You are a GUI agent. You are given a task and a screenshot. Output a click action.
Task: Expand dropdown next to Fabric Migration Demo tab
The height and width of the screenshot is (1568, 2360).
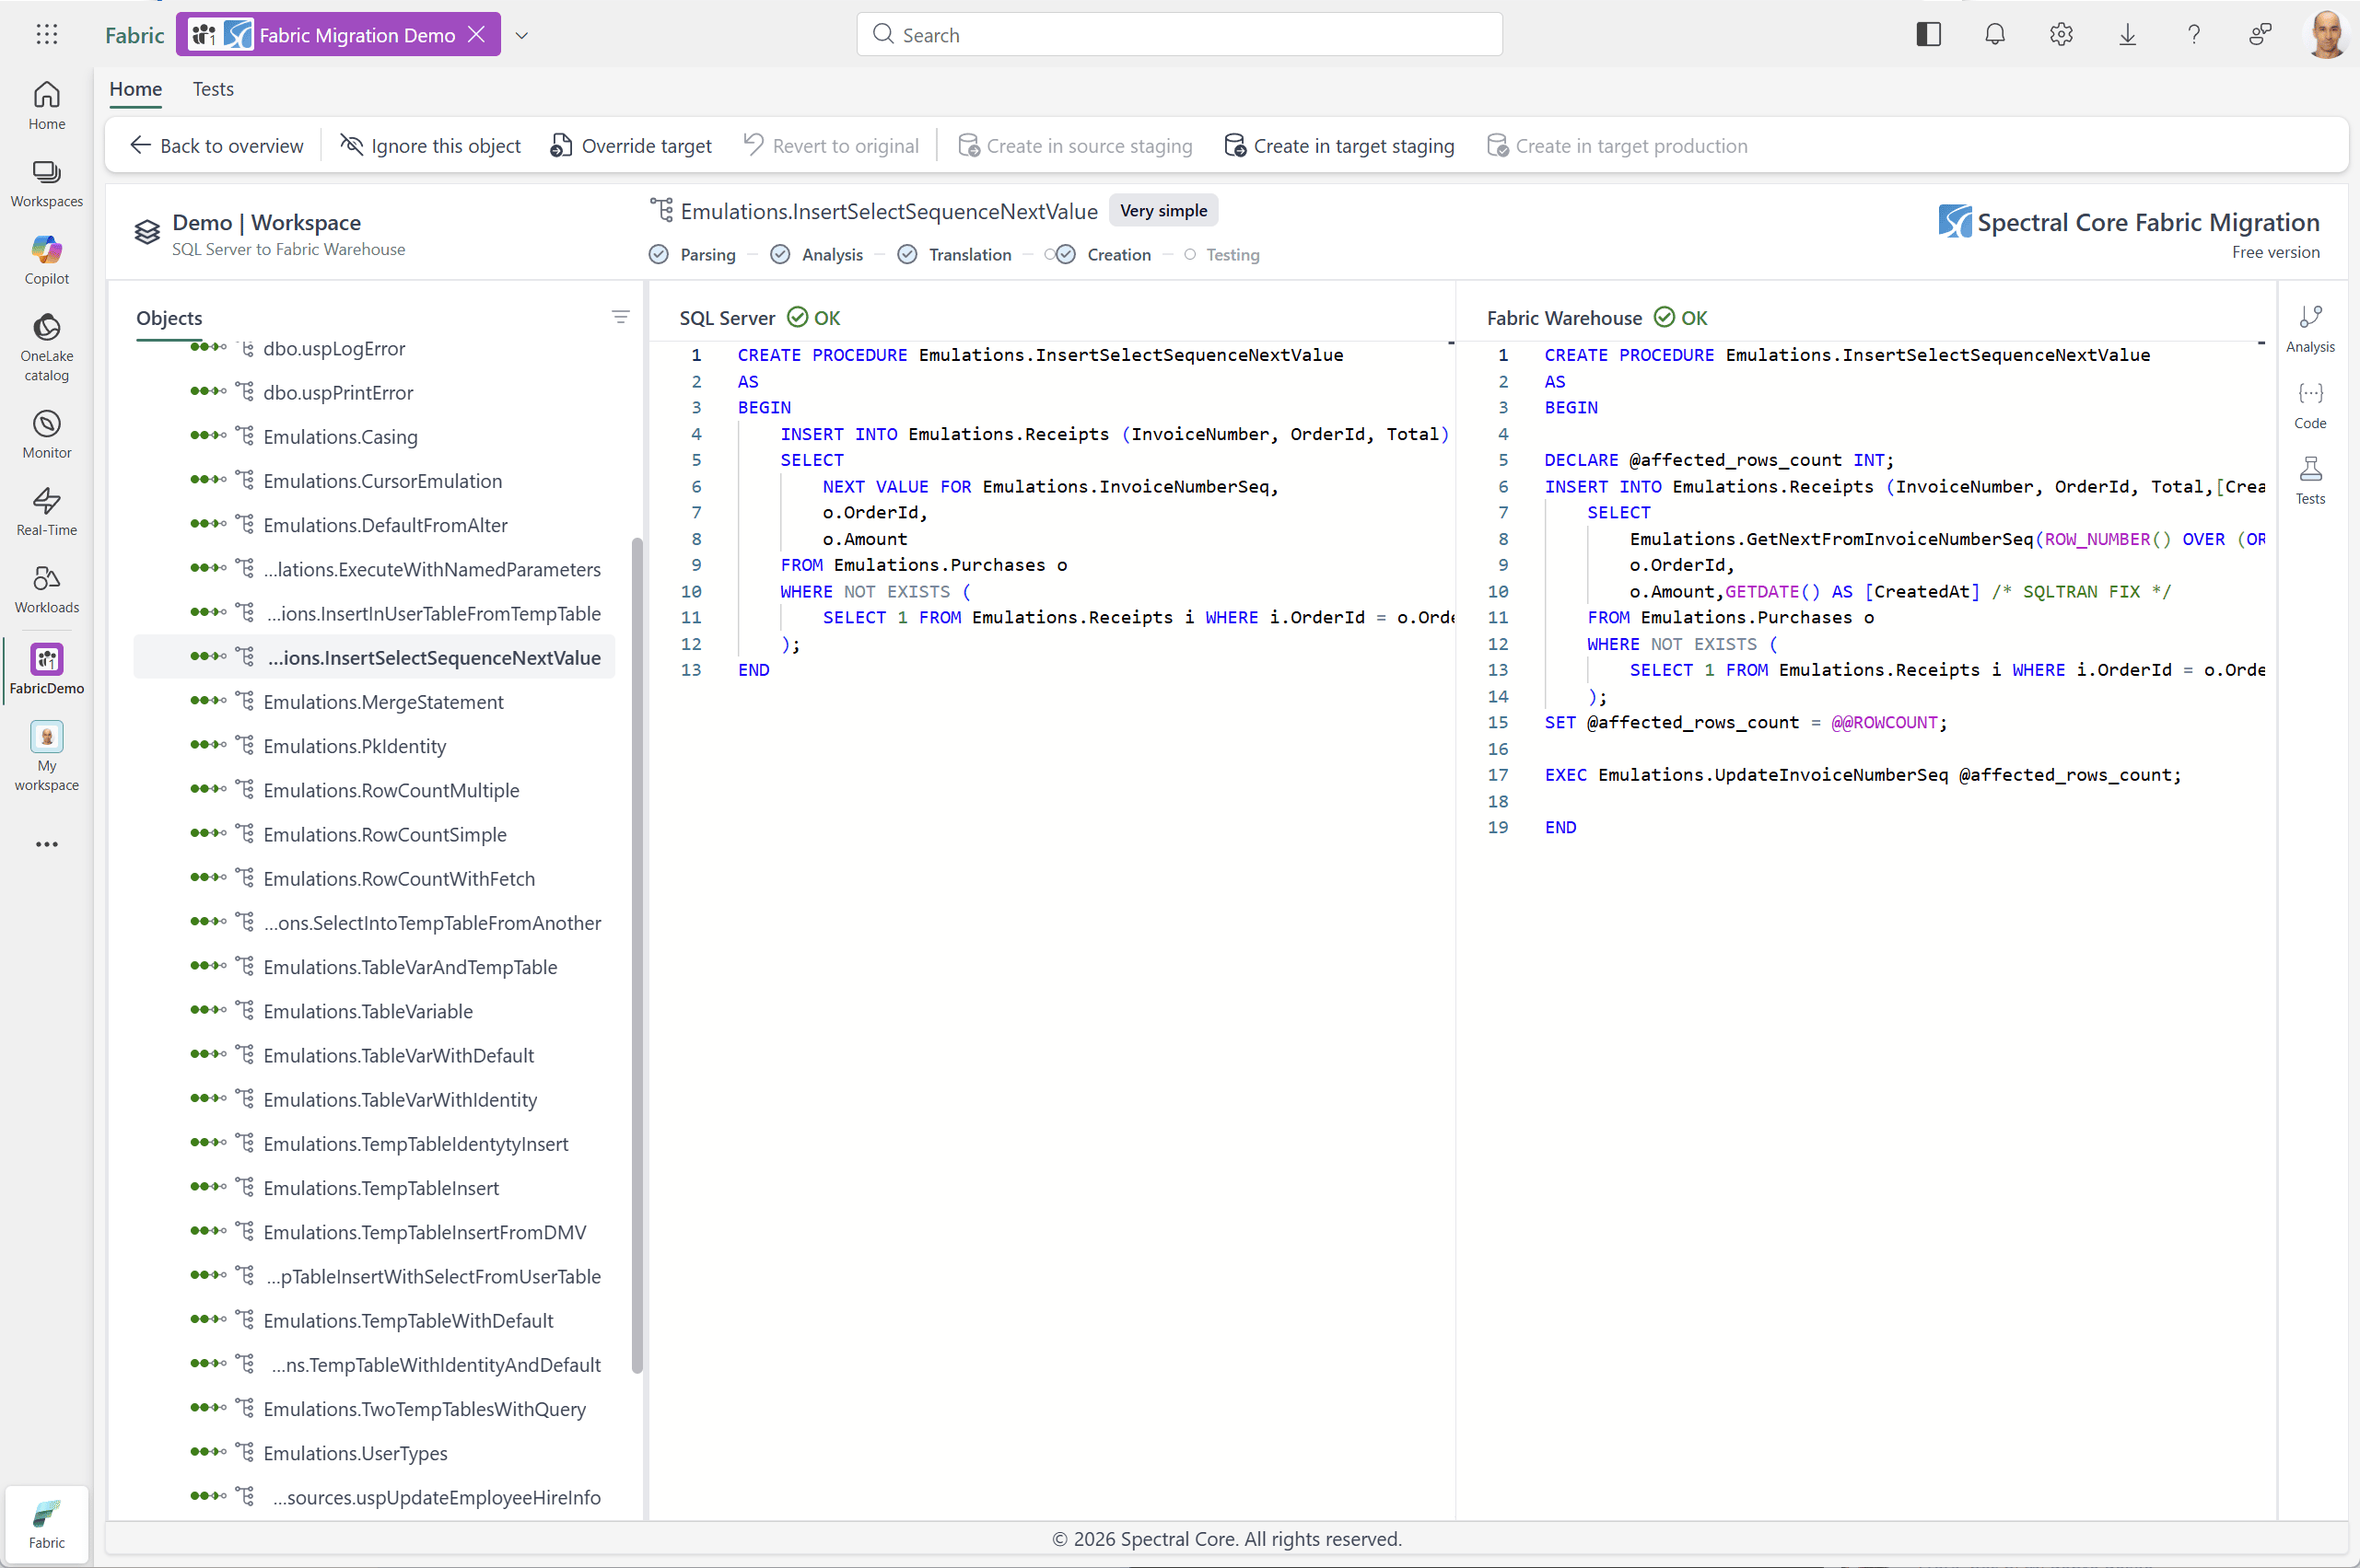[x=521, y=35]
